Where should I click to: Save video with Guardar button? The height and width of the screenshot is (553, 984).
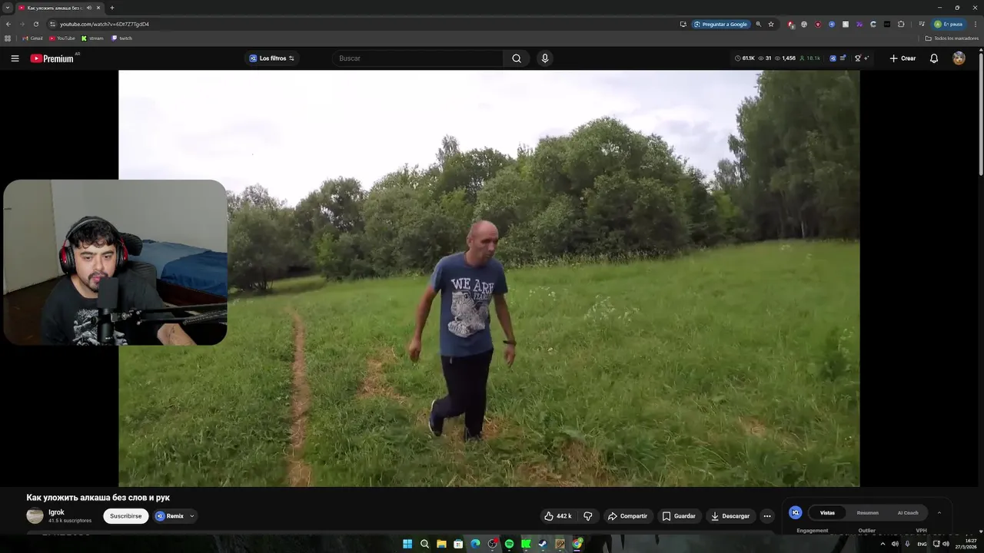tap(679, 516)
